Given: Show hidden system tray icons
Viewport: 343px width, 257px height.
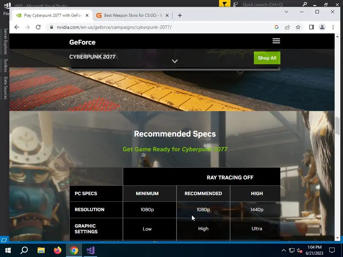Looking at the screenshot, I should [283, 250].
